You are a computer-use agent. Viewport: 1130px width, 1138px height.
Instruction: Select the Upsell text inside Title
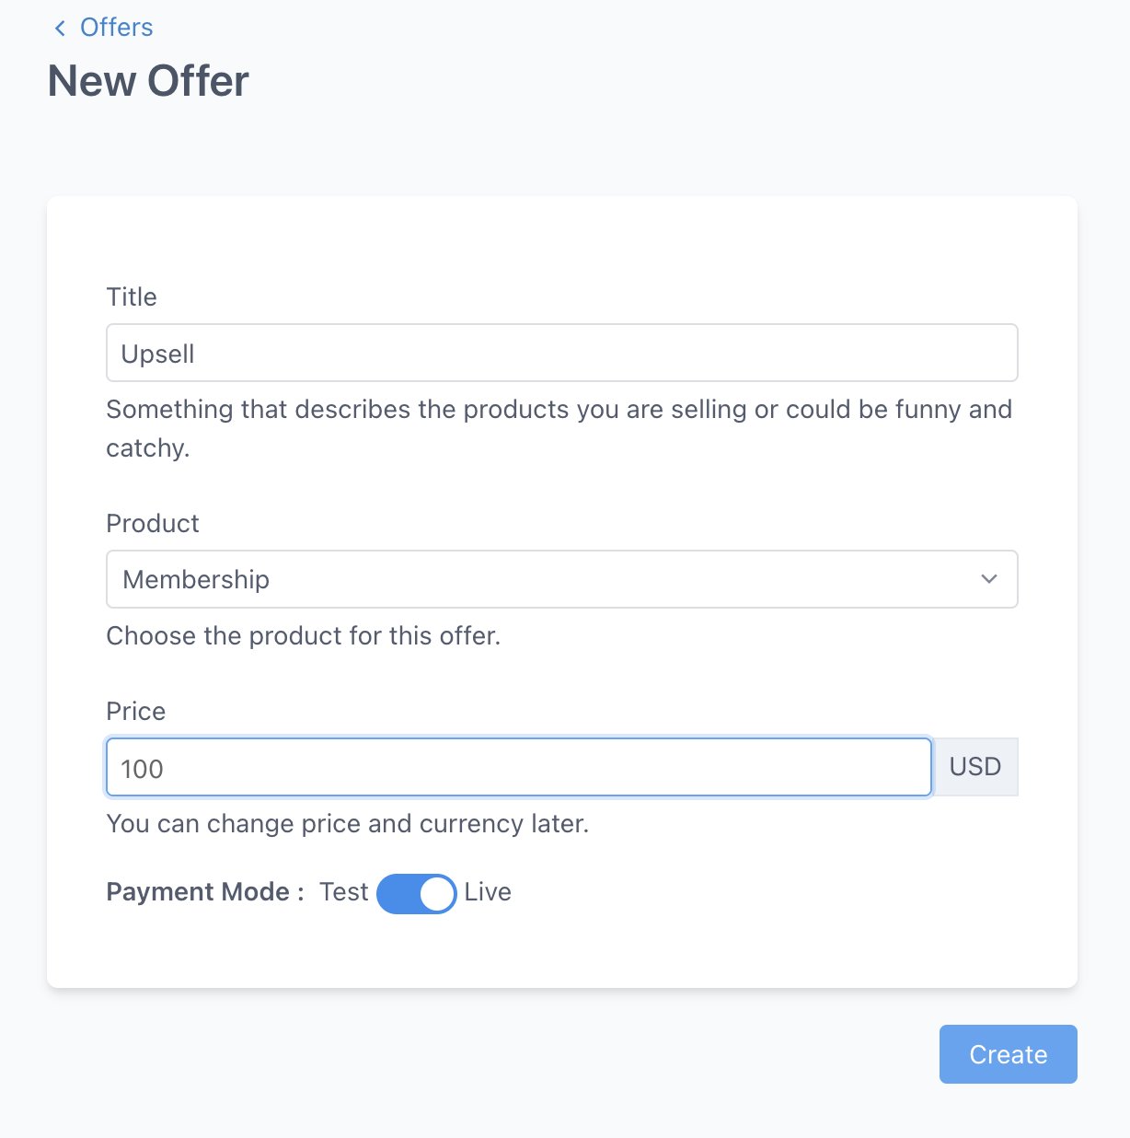click(x=157, y=354)
